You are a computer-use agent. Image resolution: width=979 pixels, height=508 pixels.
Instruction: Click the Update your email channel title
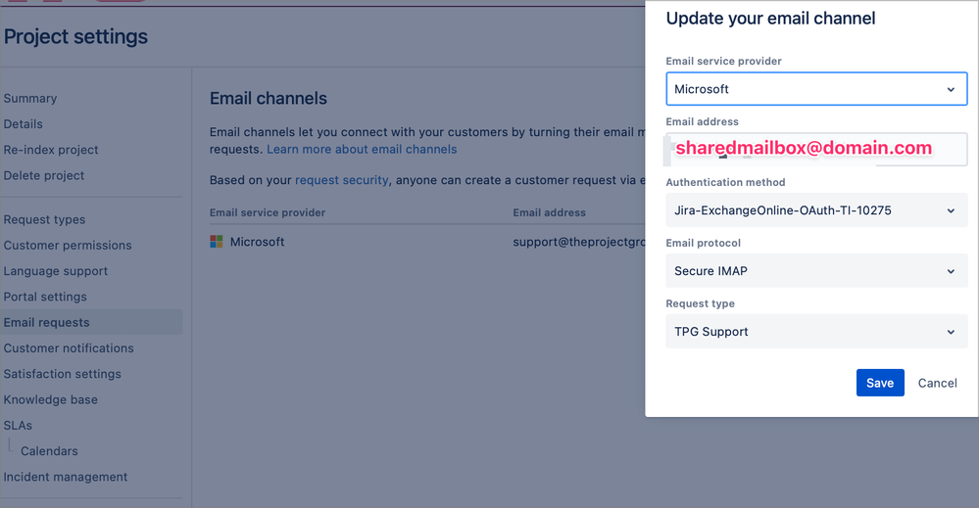tap(770, 19)
